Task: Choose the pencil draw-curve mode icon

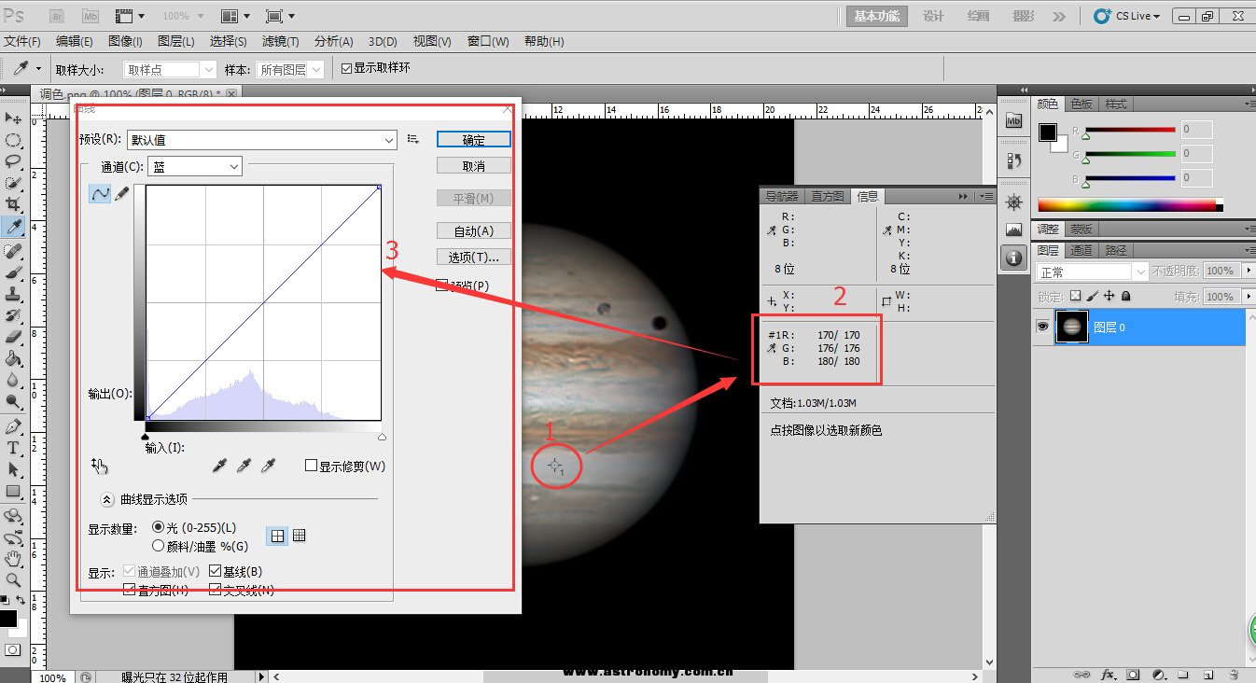Action: coord(121,193)
